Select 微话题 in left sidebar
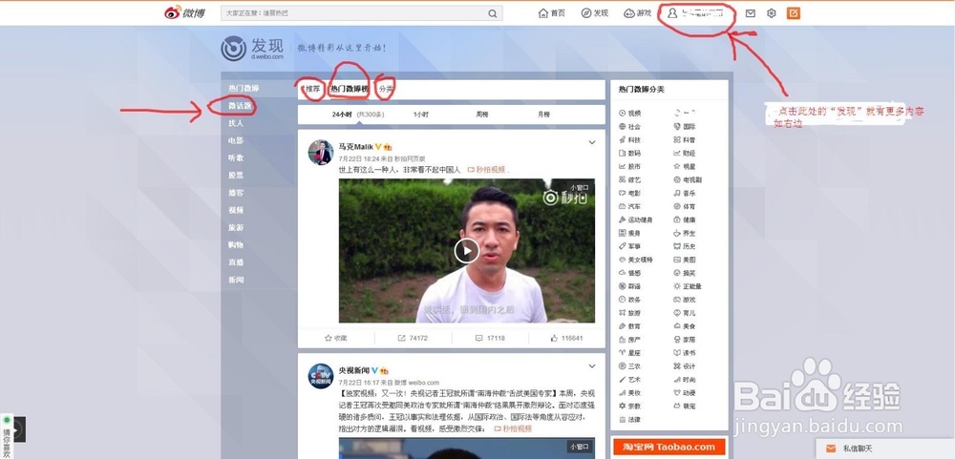955x459 pixels. pos(240,106)
